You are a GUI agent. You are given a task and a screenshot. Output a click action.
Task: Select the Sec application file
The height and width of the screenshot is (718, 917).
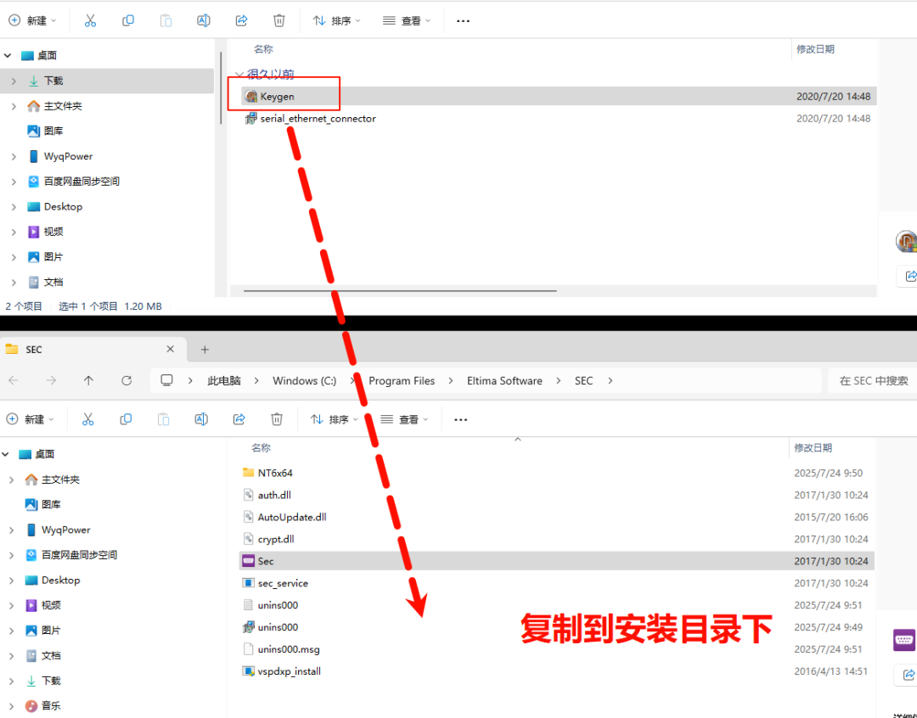(x=557, y=561)
